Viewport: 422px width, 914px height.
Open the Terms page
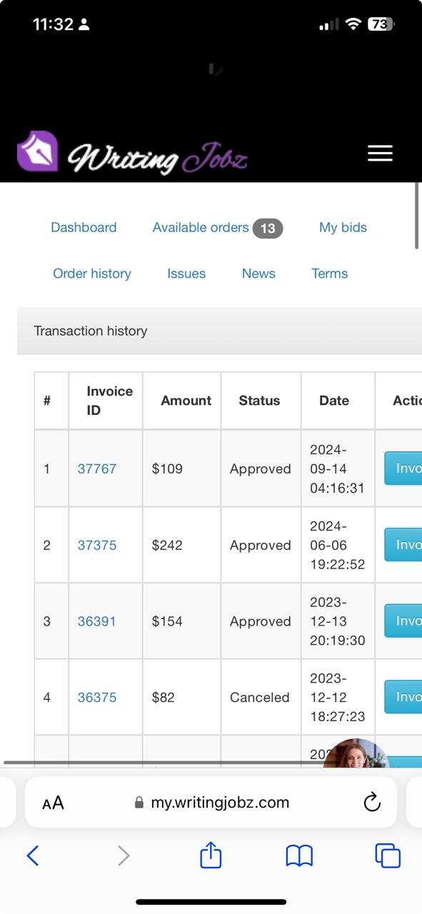[329, 273]
